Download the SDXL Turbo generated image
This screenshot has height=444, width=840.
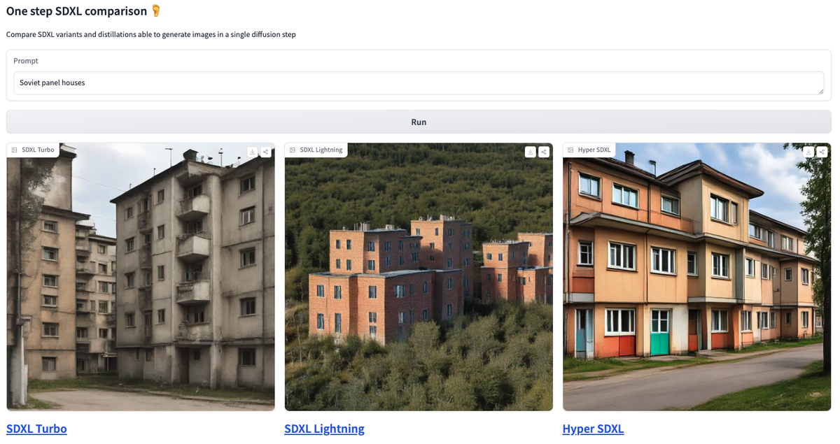[x=253, y=152]
